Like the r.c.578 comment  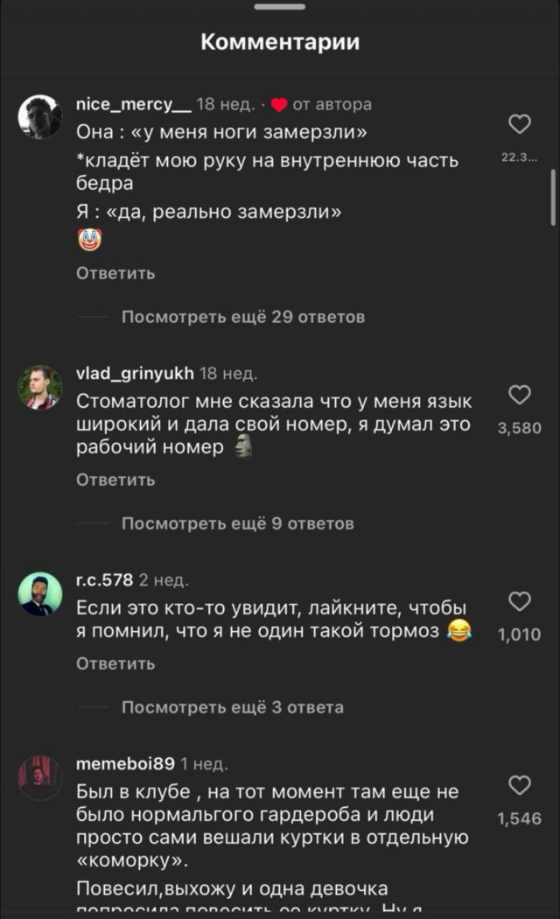[520, 602]
